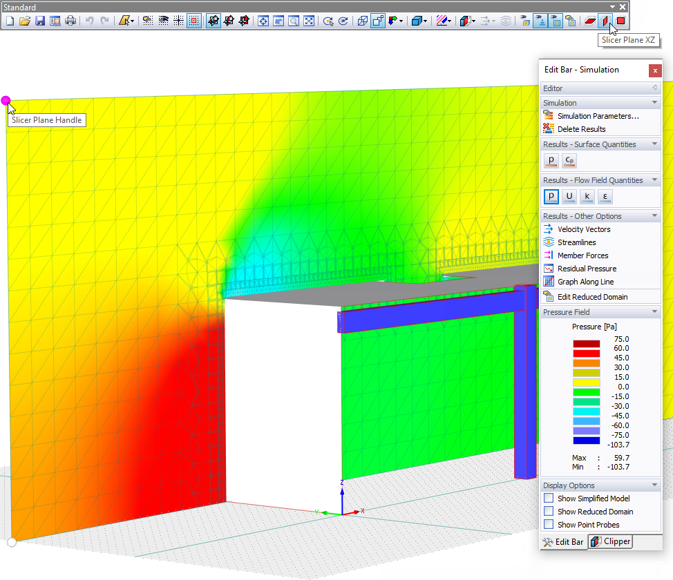673x580 pixels.
Task: Enable Show Reduced Domain
Action: (x=549, y=511)
